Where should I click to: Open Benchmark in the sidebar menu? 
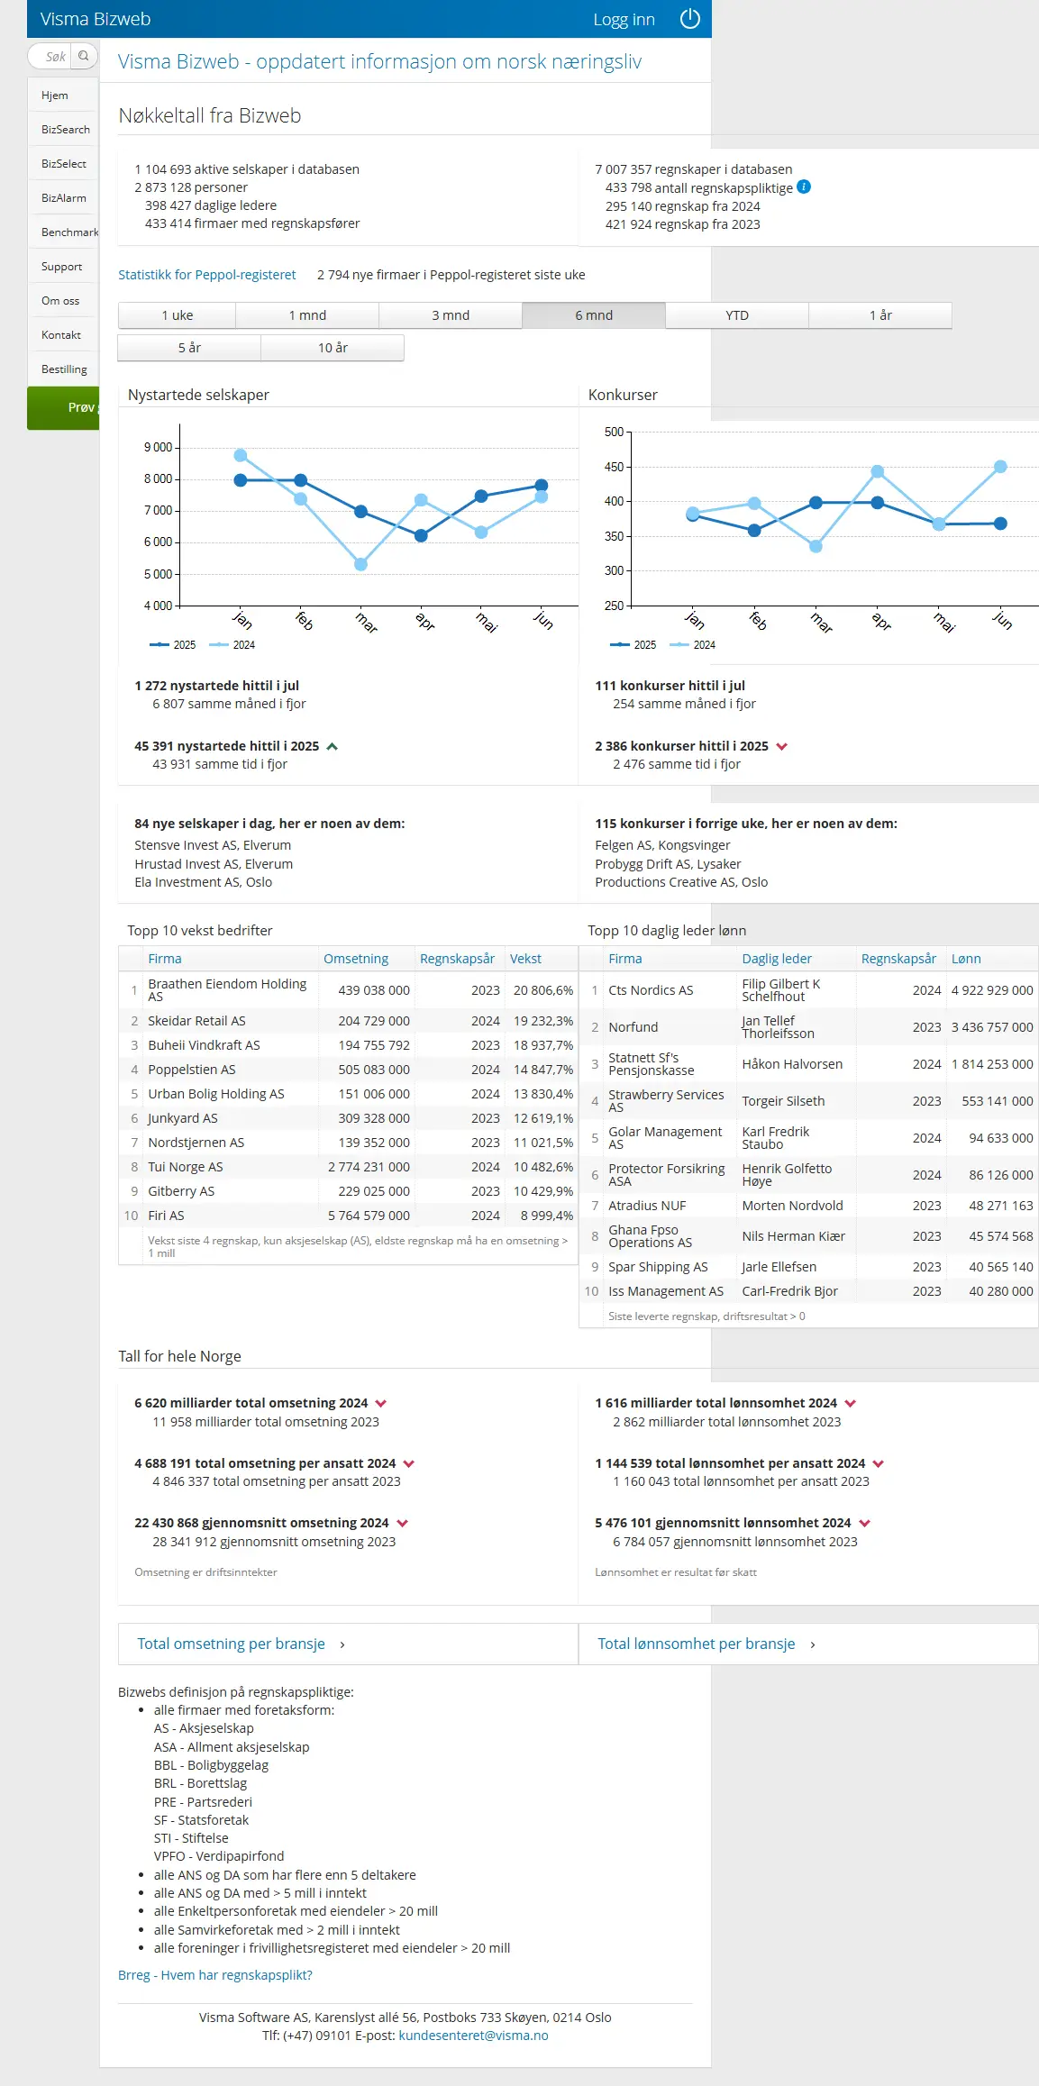pyautogui.click(x=63, y=232)
